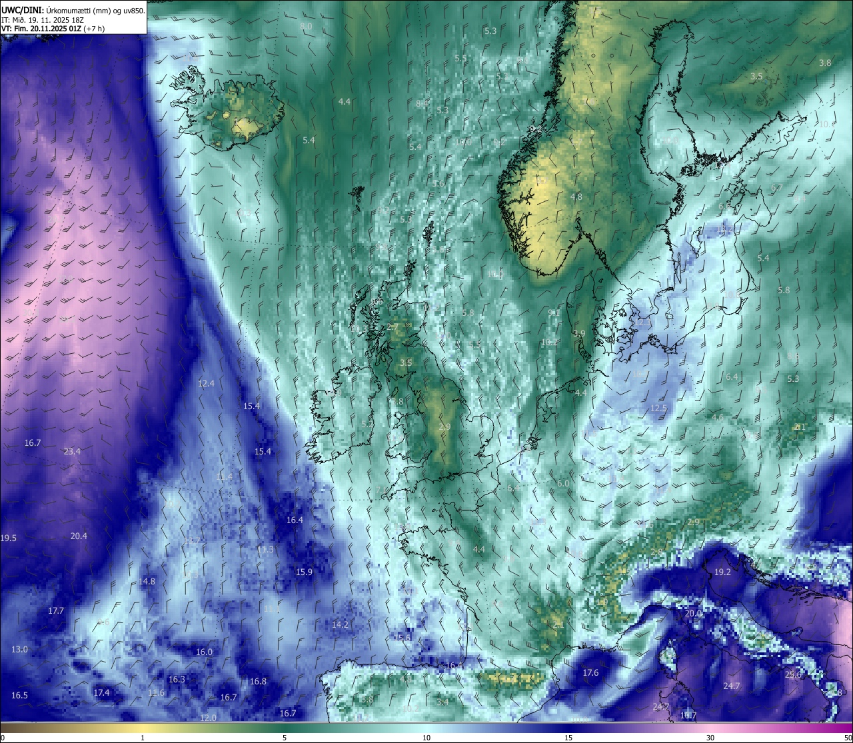
Task: Pick the 15.9 map value
Action: click(x=304, y=572)
